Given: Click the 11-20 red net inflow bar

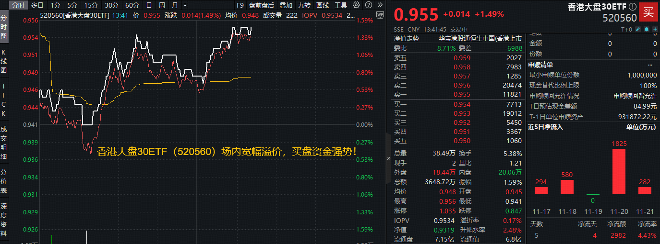Looking at the screenshot, I should coord(619,171).
